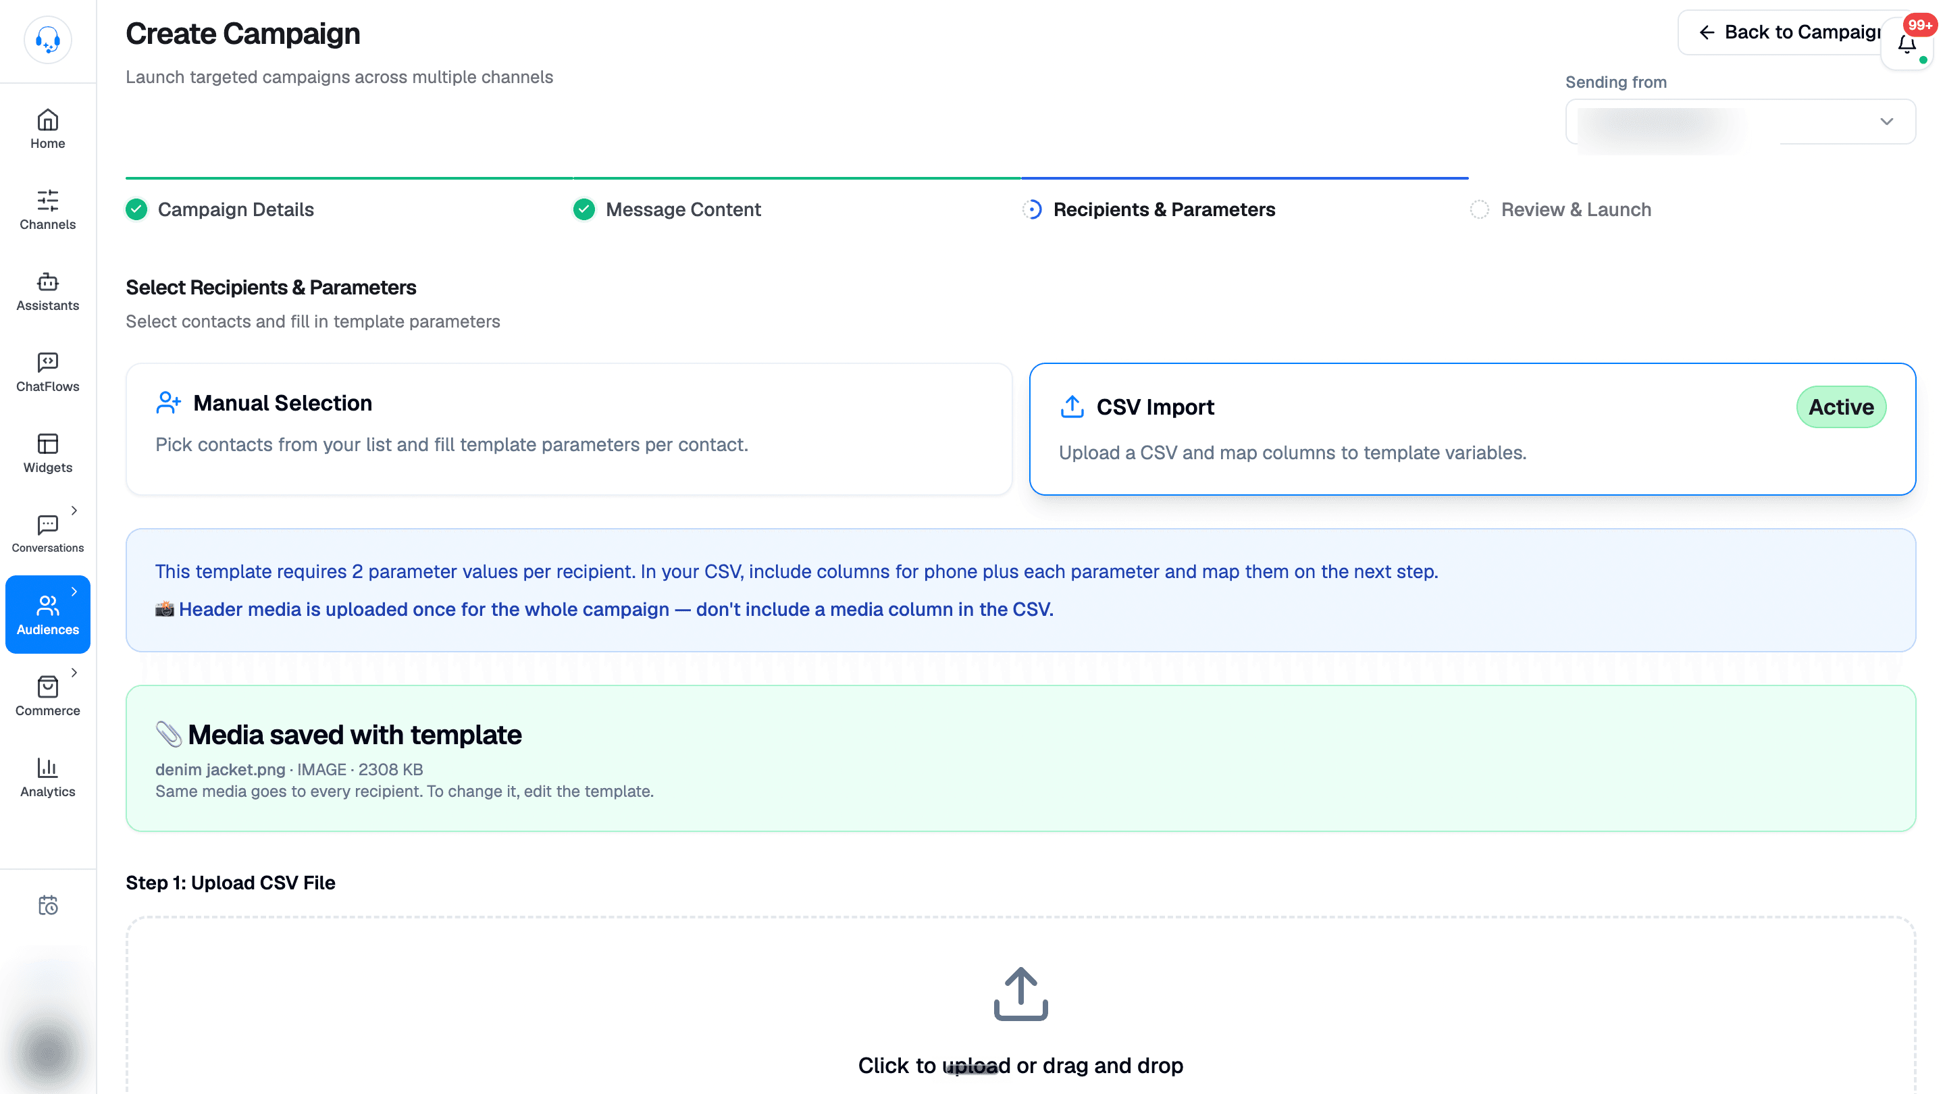This screenshot has width=1945, height=1094.
Task: Open the Widgets layout icon
Action: [47, 443]
